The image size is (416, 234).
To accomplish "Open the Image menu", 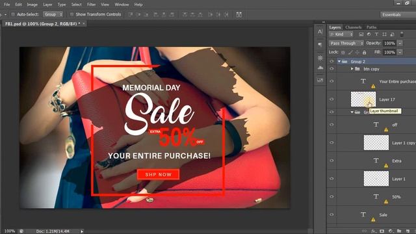I will click(32, 5).
